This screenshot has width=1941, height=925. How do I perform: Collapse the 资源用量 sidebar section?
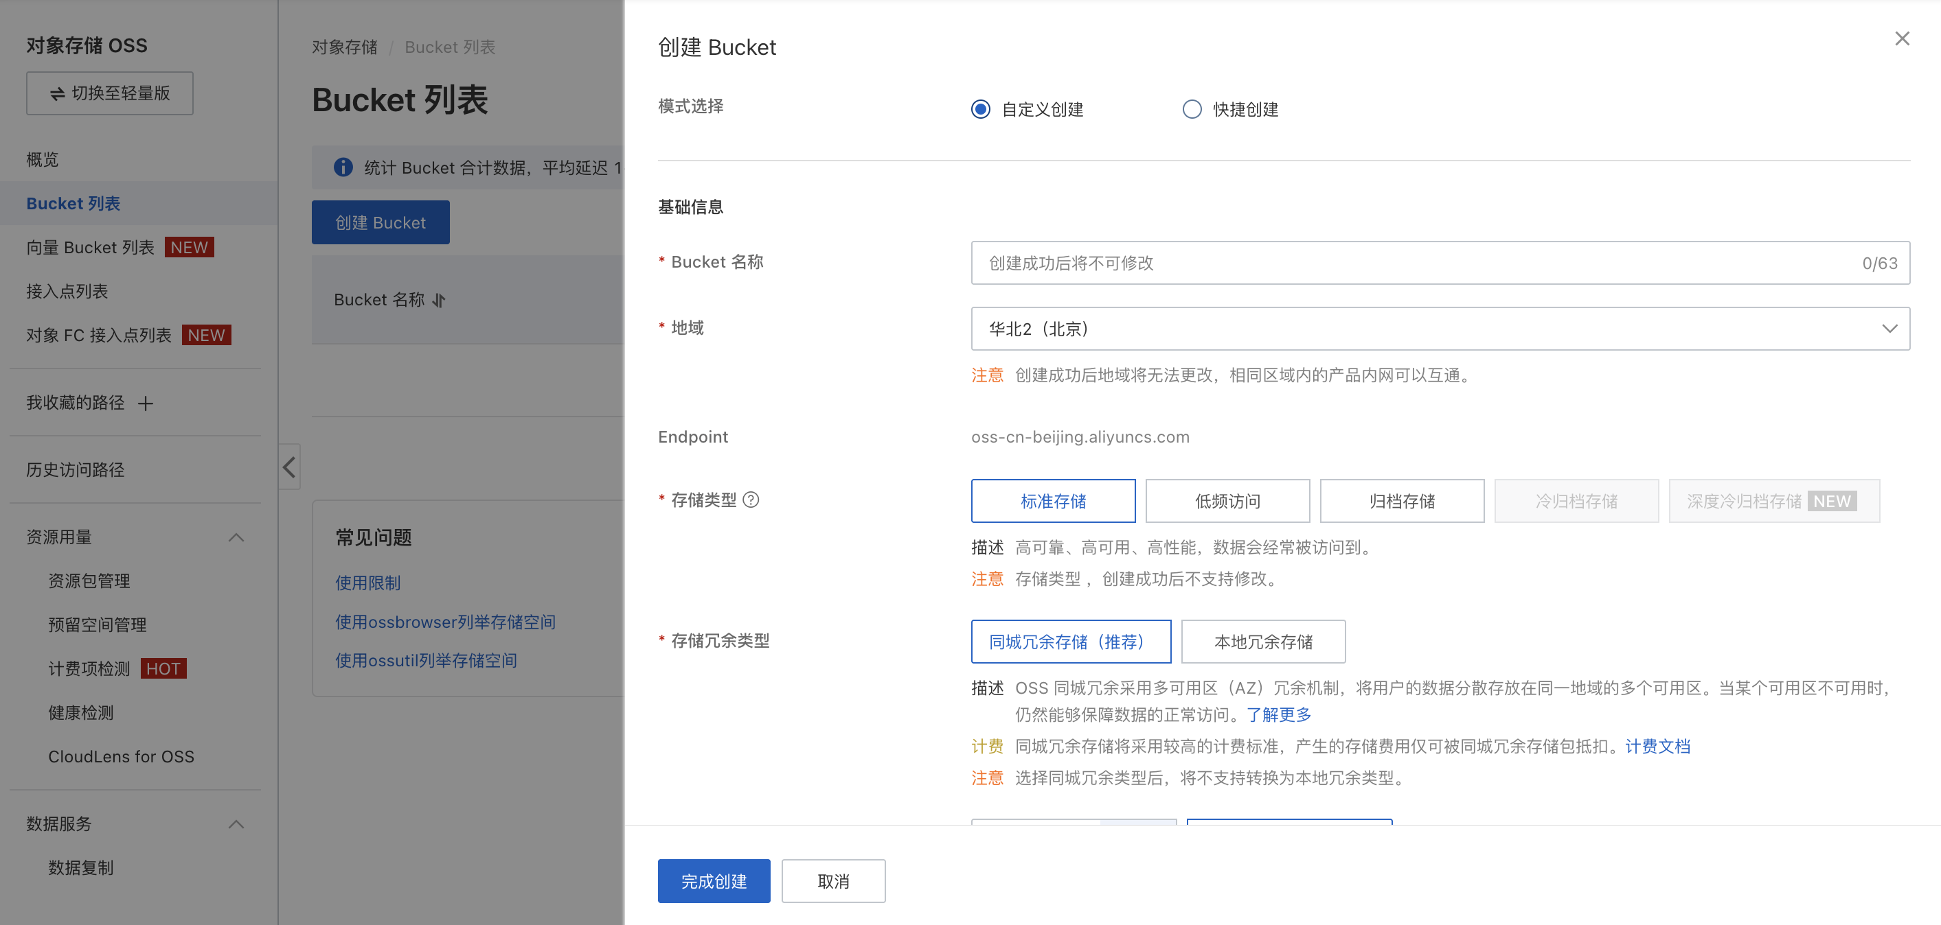tap(236, 537)
